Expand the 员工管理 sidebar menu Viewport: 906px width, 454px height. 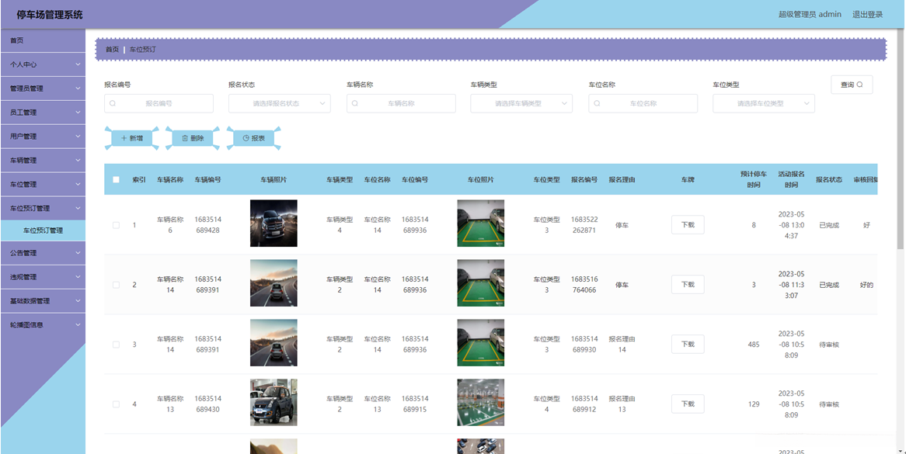coord(43,113)
